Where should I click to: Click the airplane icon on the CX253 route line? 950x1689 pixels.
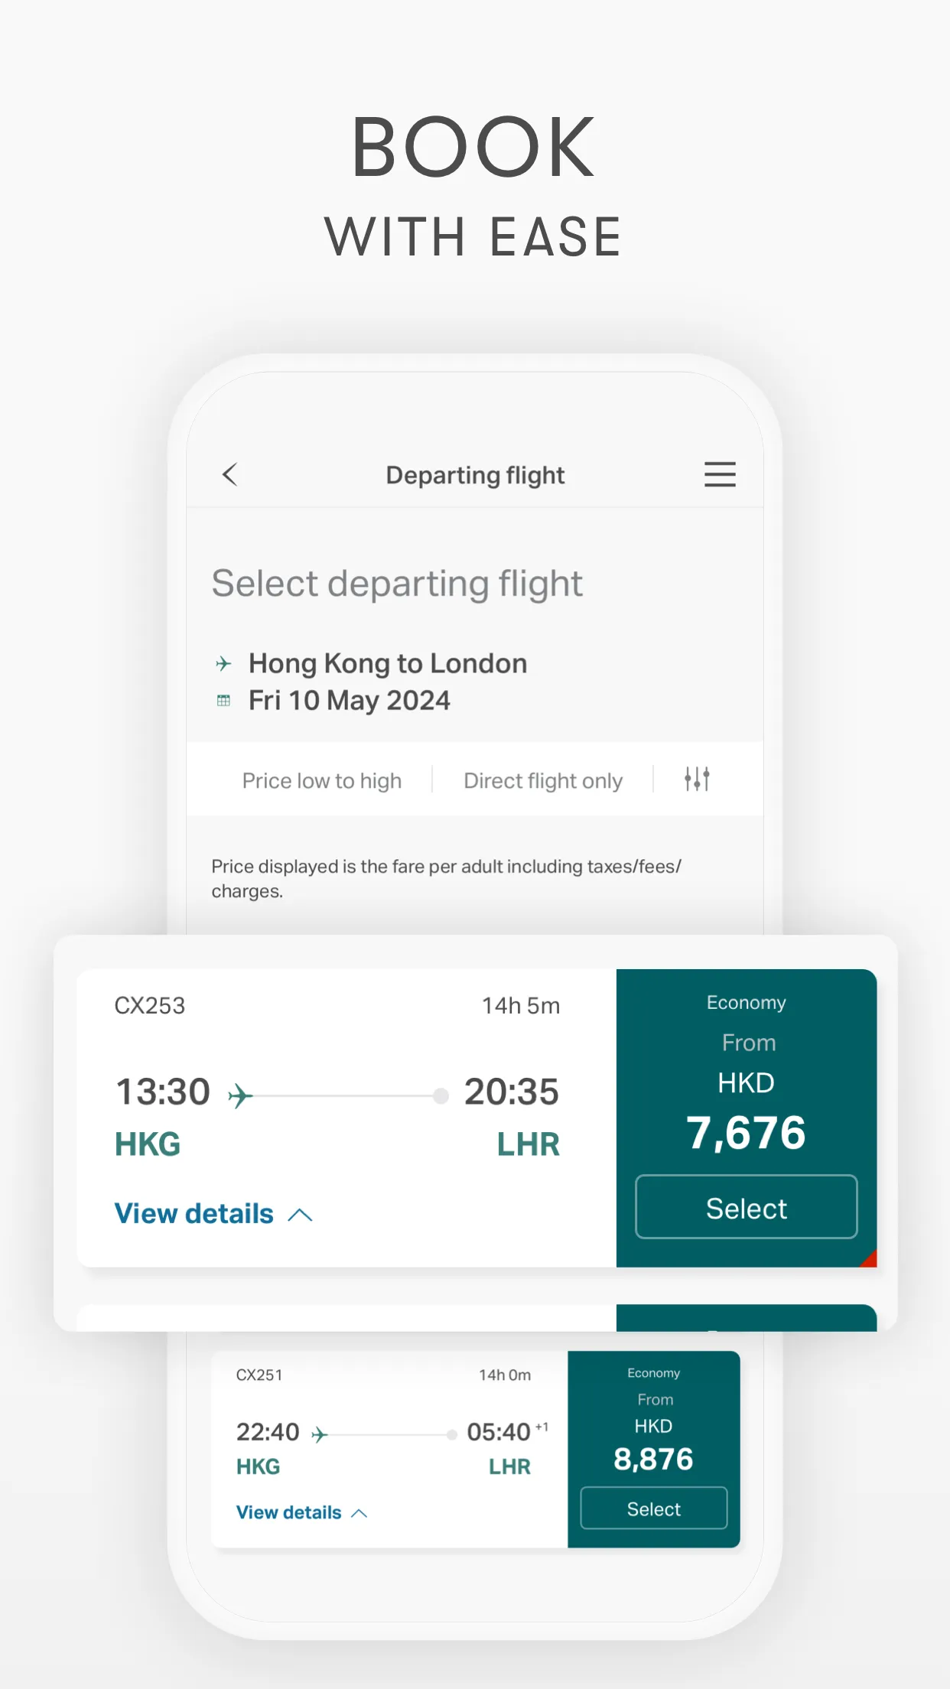tap(241, 1094)
